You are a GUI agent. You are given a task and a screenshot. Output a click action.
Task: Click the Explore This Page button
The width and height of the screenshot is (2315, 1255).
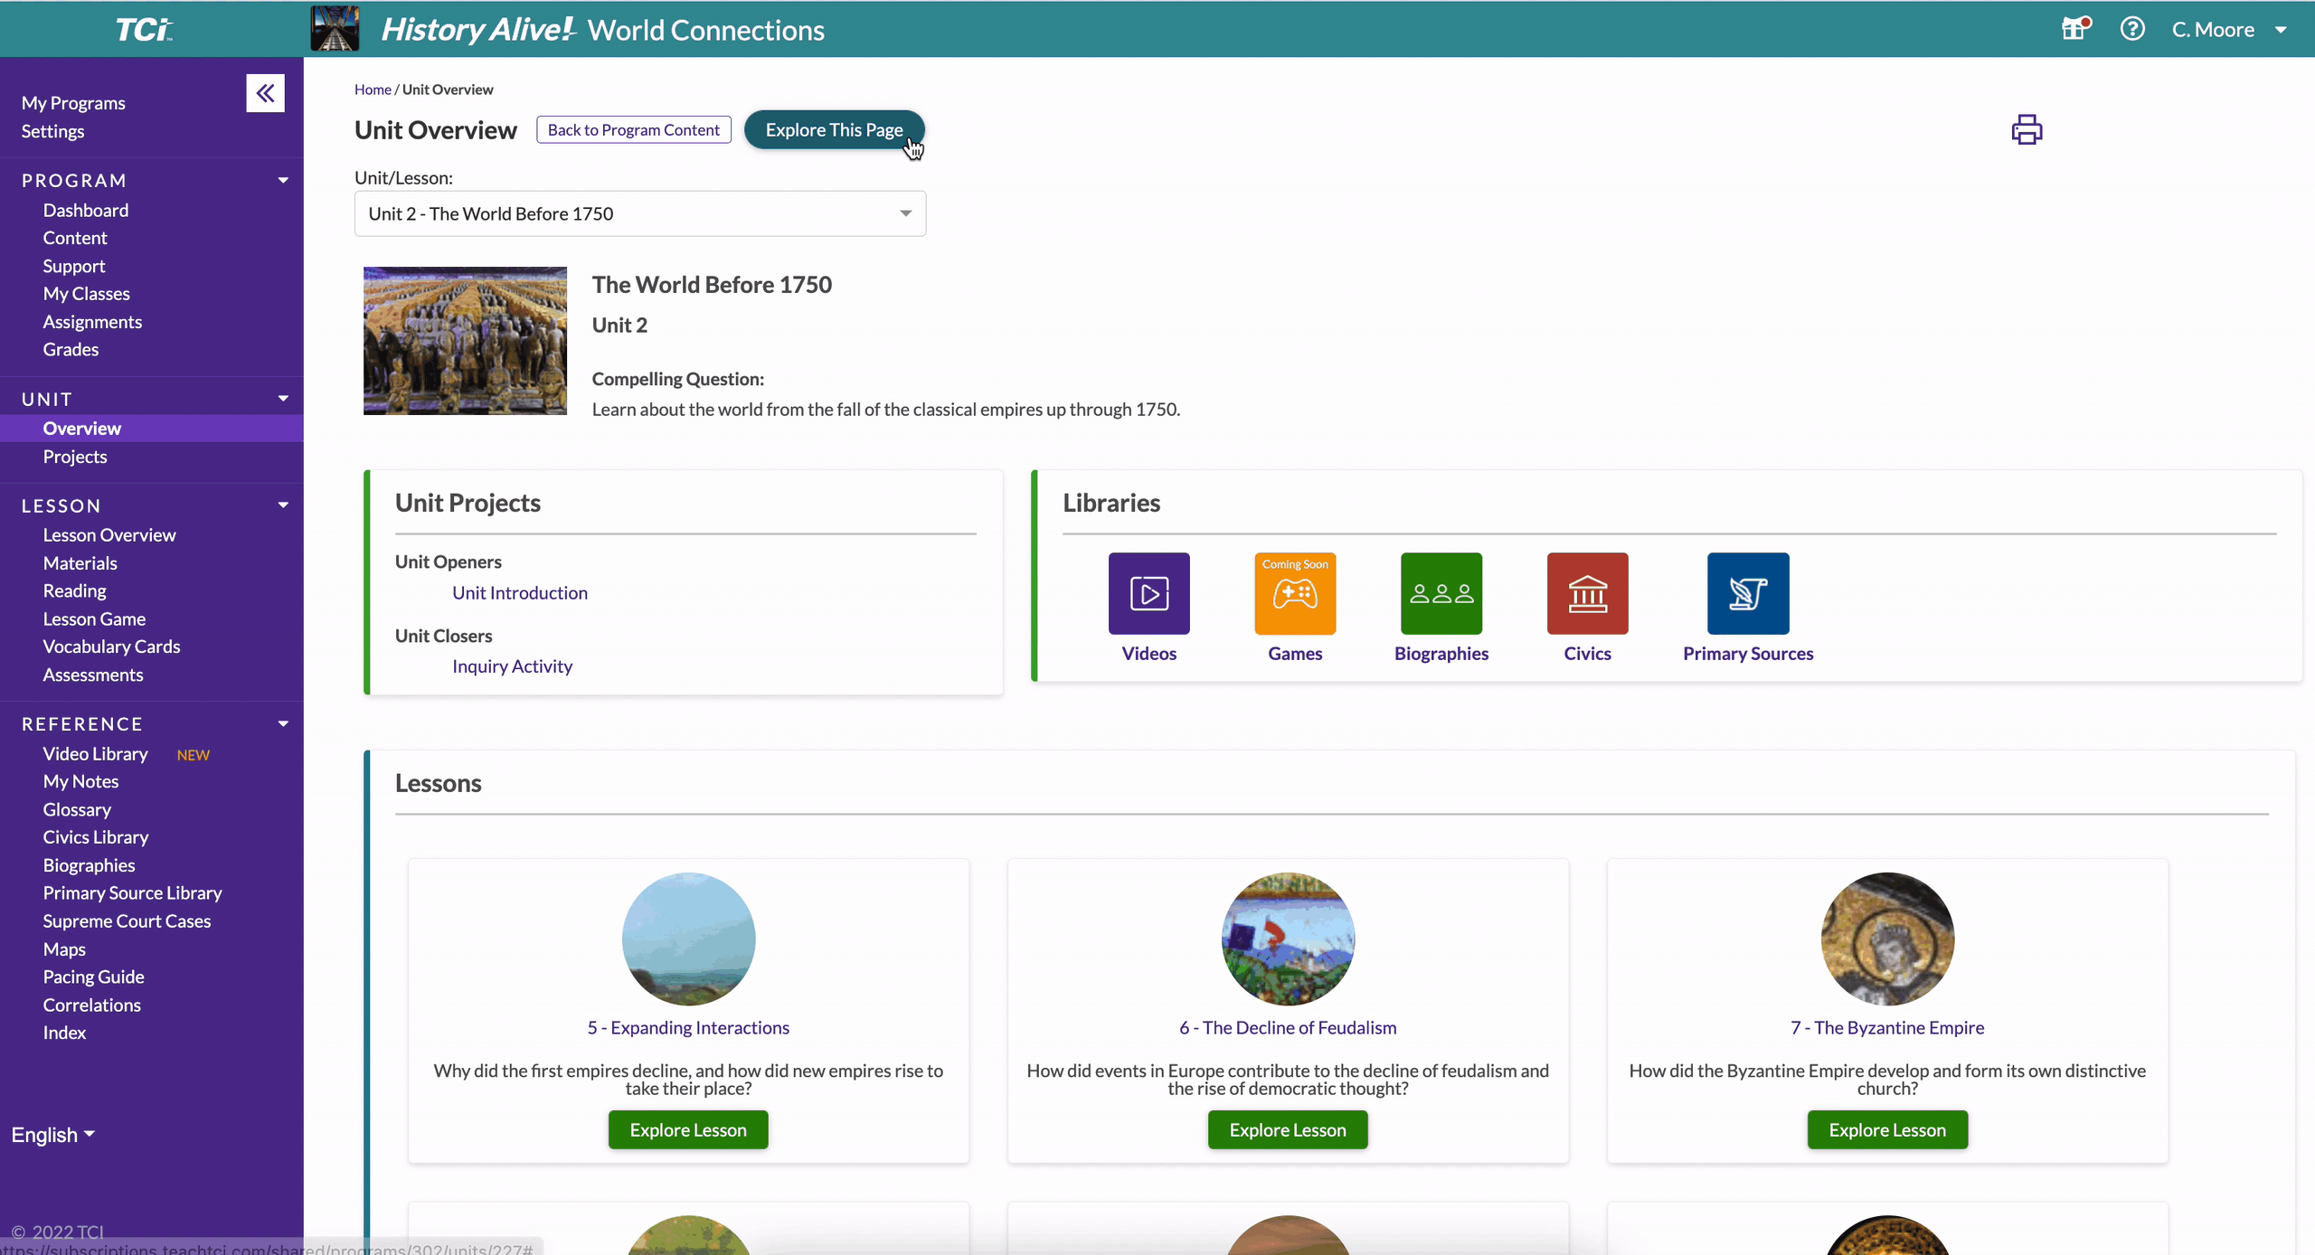point(834,129)
